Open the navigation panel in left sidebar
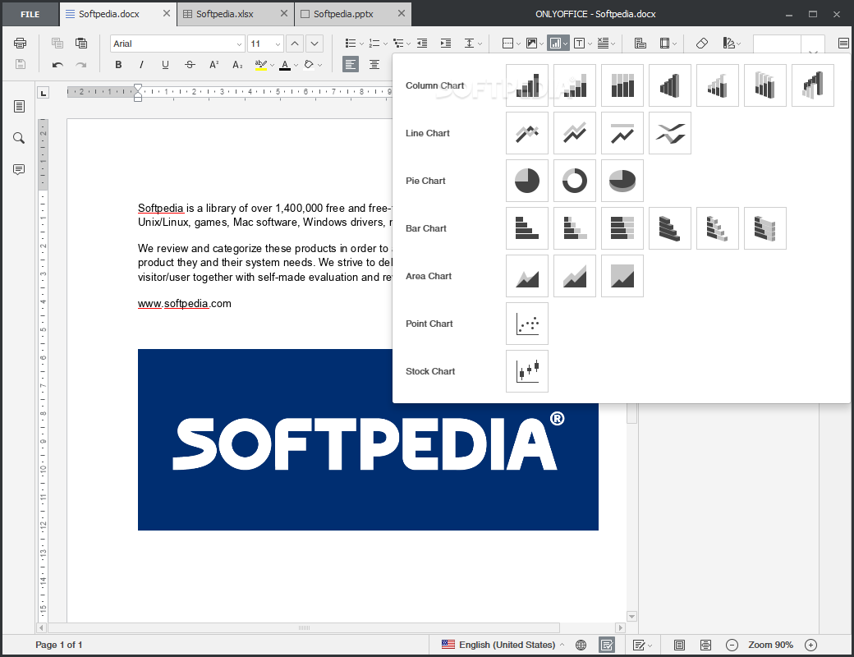The image size is (854, 657). [19, 106]
